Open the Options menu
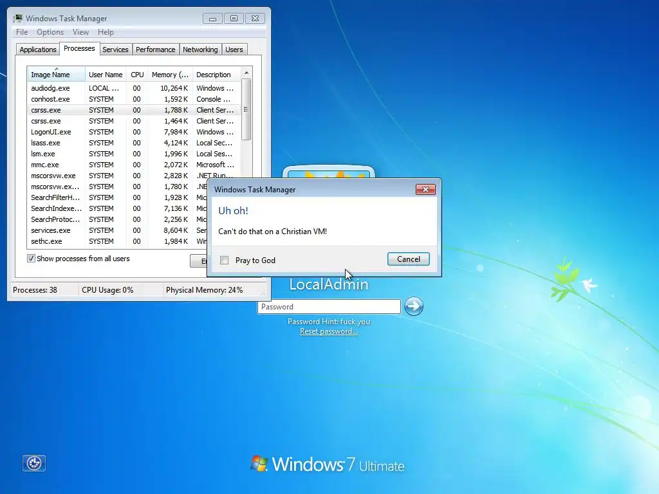 (x=50, y=32)
